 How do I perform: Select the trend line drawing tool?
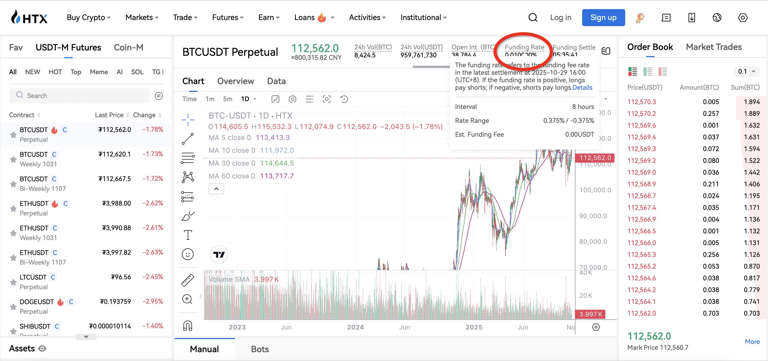pyautogui.click(x=187, y=139)
